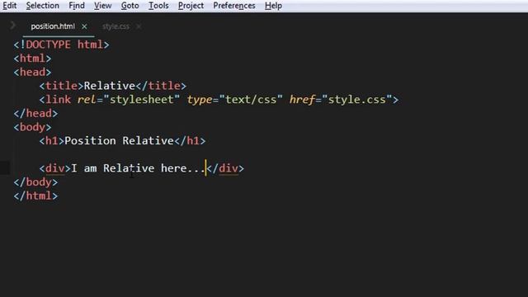Click the closing </title> tag

coord(161,86)
